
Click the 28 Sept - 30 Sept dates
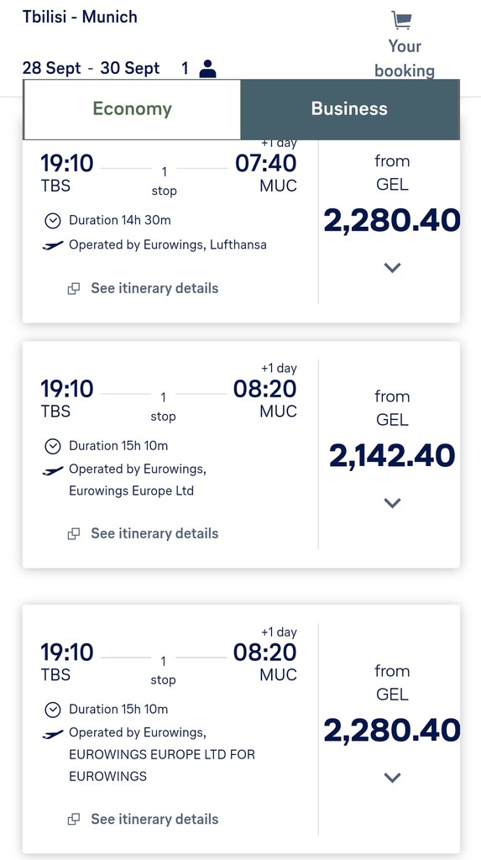[x=91, y=69]
